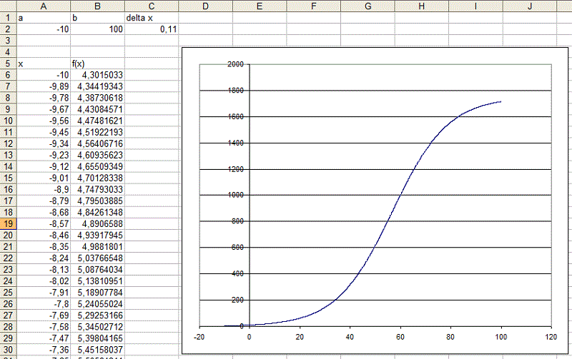
Task: Select empty cell E2 above the chart
Action: [259, 29]
